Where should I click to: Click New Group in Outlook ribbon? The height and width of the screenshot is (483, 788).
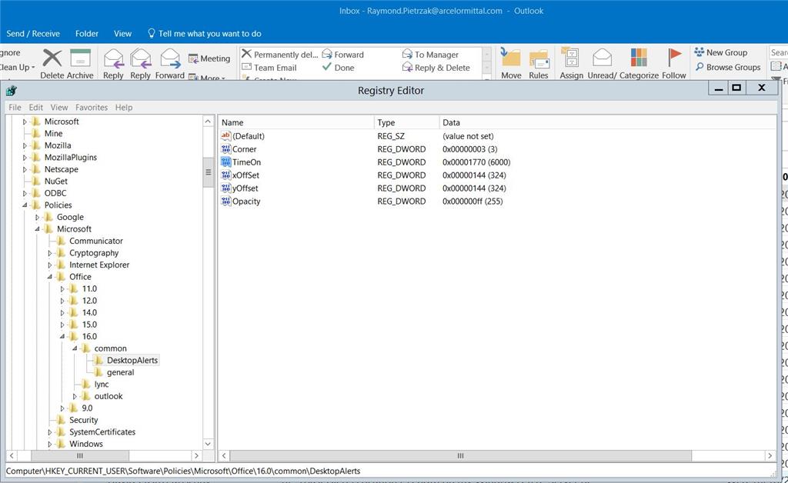720,52
